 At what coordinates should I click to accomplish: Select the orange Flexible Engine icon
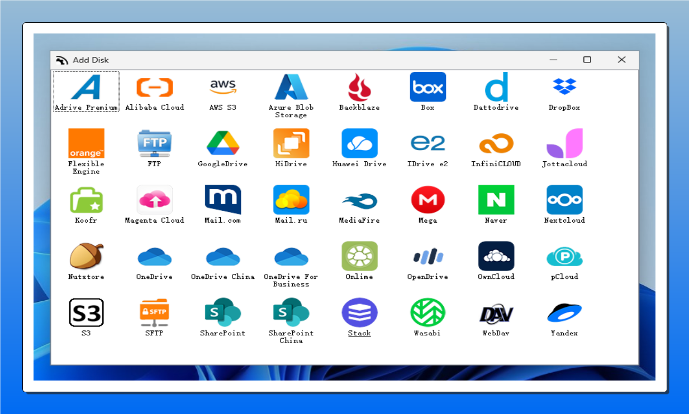pyautogui.click(x=86, y=143)
